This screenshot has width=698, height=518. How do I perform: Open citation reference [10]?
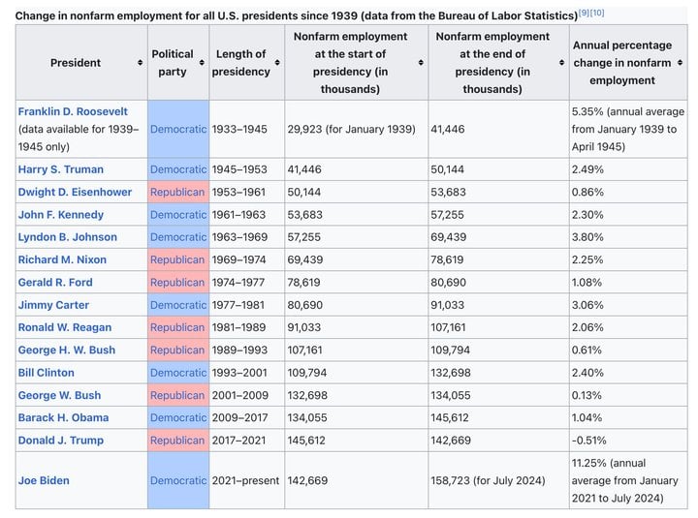click(x=597, y=13)
